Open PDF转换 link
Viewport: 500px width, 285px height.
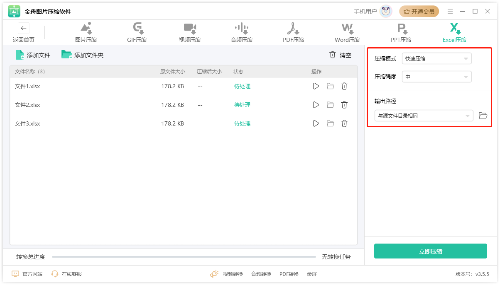pos(289,274)
